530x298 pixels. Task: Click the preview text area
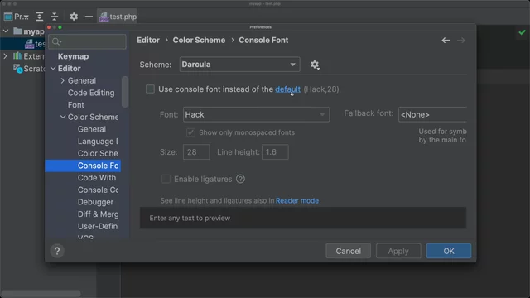303,218
